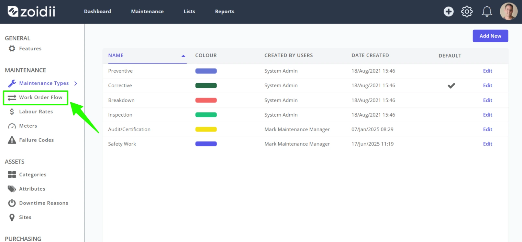Open Labour Rates settings
The width and height of the screenshot is (522, 242).
[36, 112]
